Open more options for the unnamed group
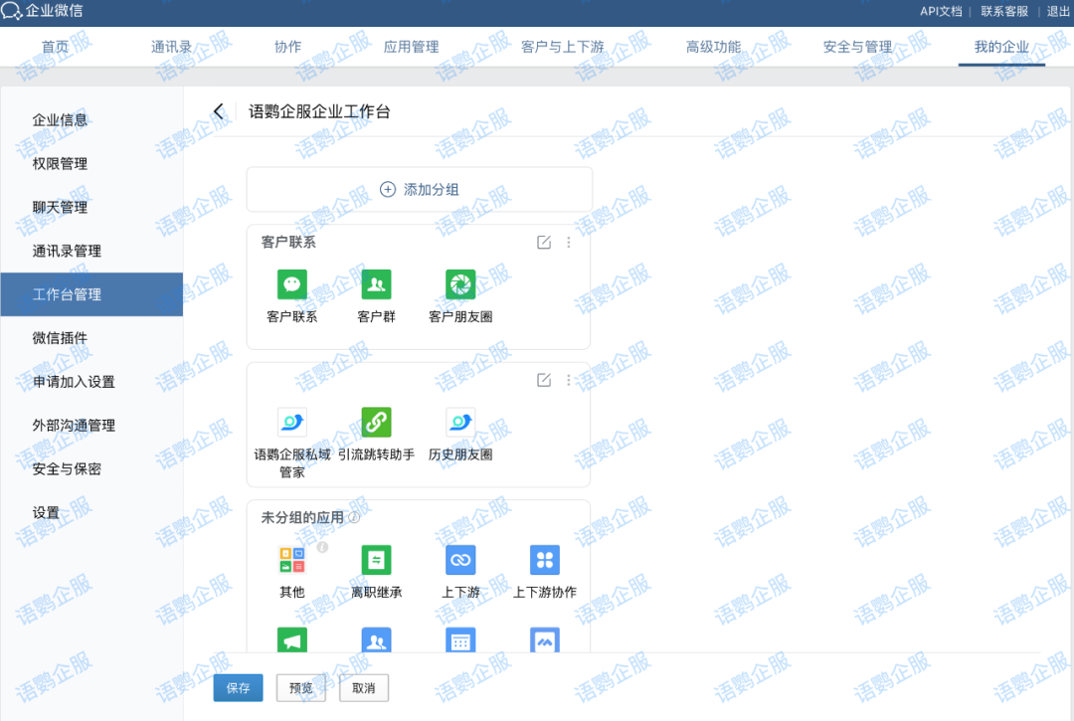 [x=569, y=380]
